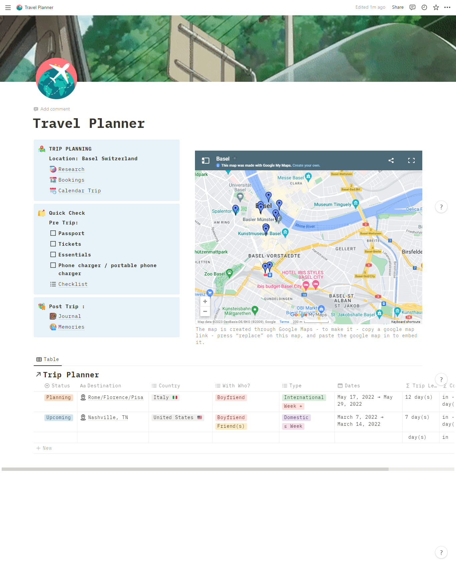Open map Keyboard shortcuts
Screen dimensions: 456x567
[406, 322]
